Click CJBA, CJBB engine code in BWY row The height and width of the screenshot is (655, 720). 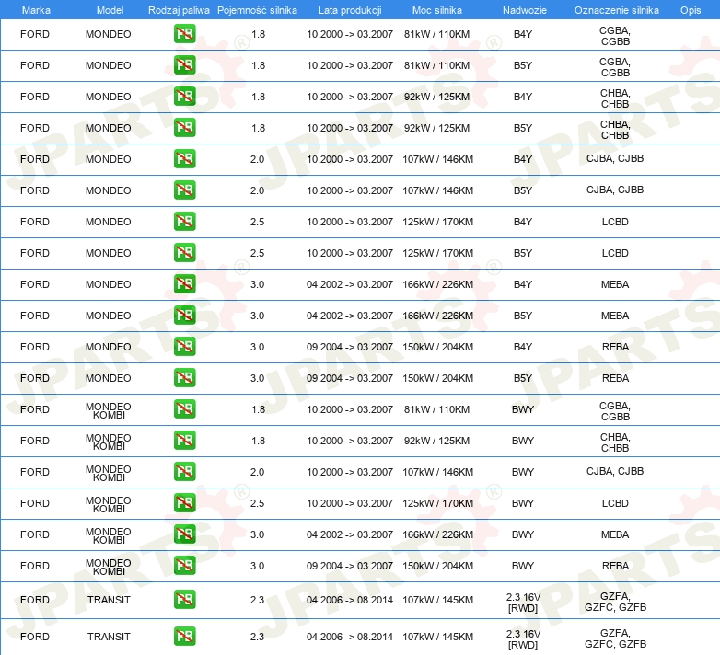(x=615, y=472)
